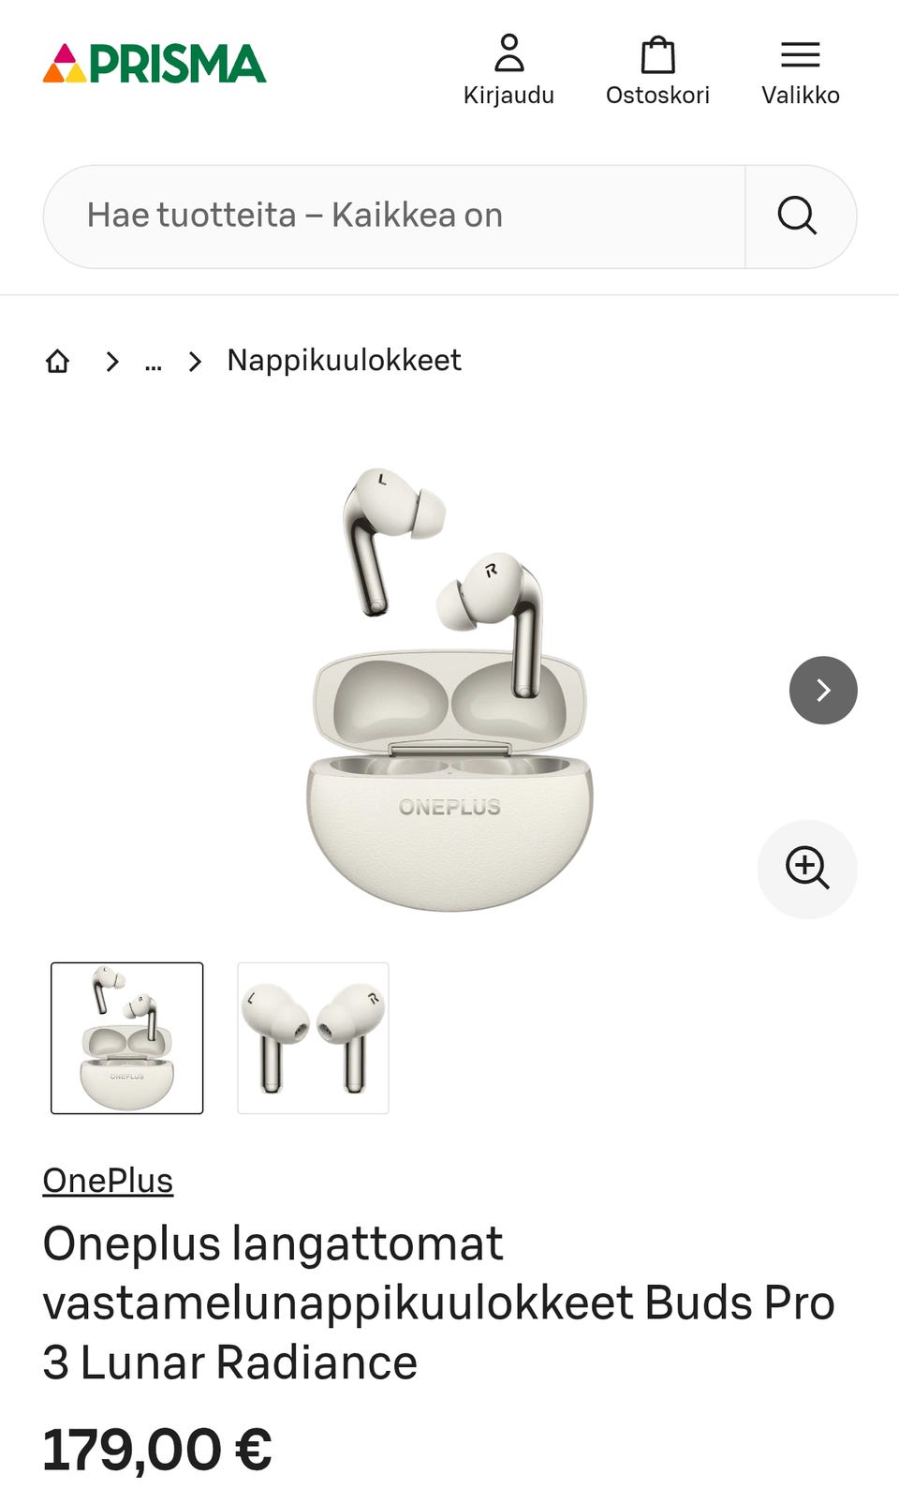The height and width of the screenshot is (1504, 899).
Task: Select thumbnail showing earbuds with charging case
Action: pyautogui.click(x=126, y=1038)
